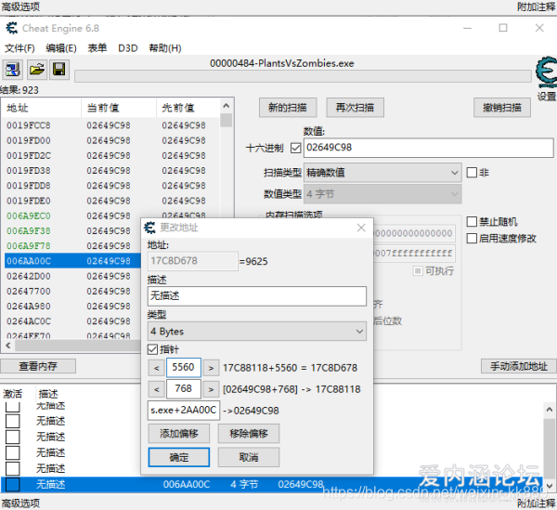The width and height of the screenshot is (557, 510).
Task: Click the 5560 offset input field
Action: 183,368
